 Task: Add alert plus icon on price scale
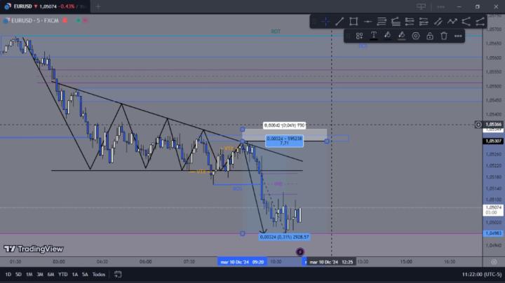(x=478, y=125)
